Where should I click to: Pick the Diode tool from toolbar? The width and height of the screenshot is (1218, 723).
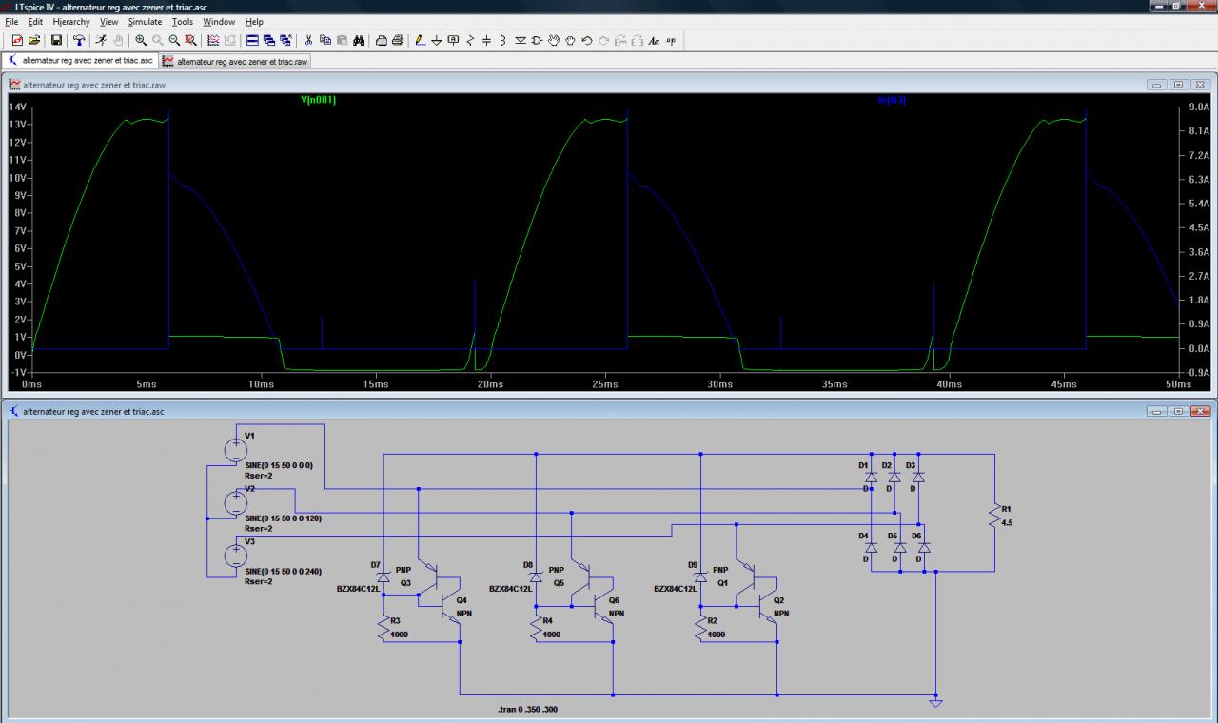pyautogui.click(x=521, y=40)
